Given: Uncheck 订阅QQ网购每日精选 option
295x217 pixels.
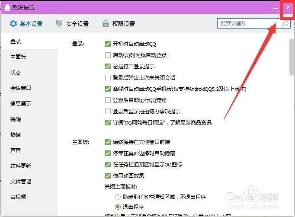Looking at the screenshot, I should (108, 123).
